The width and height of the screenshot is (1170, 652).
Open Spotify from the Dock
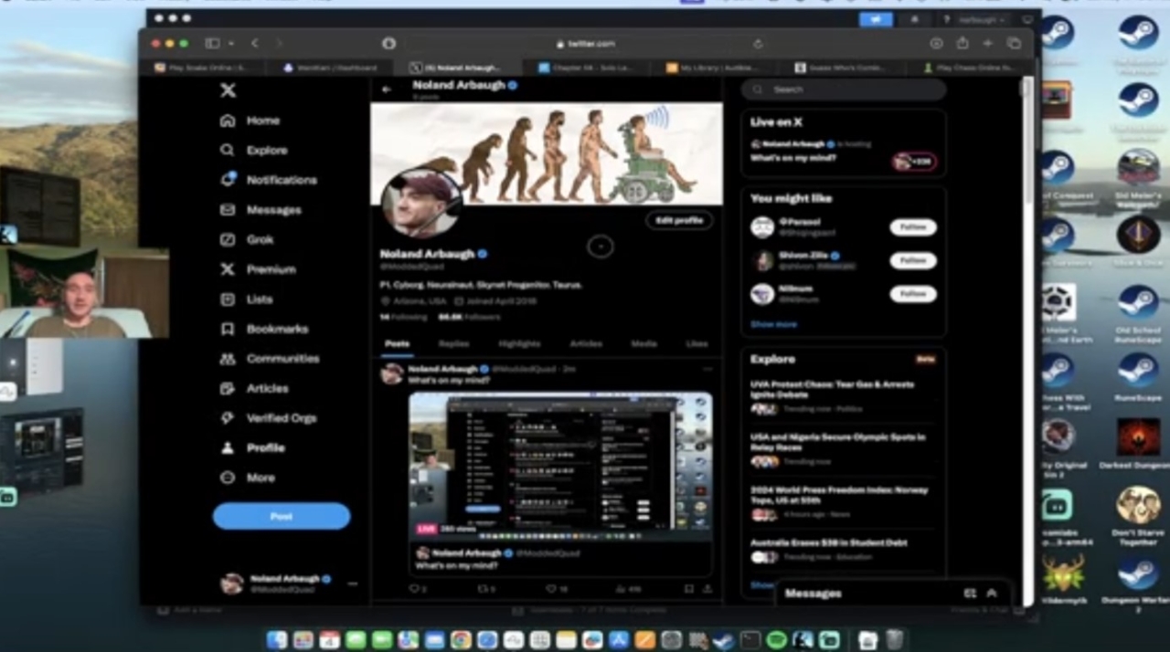pos(776,640)
